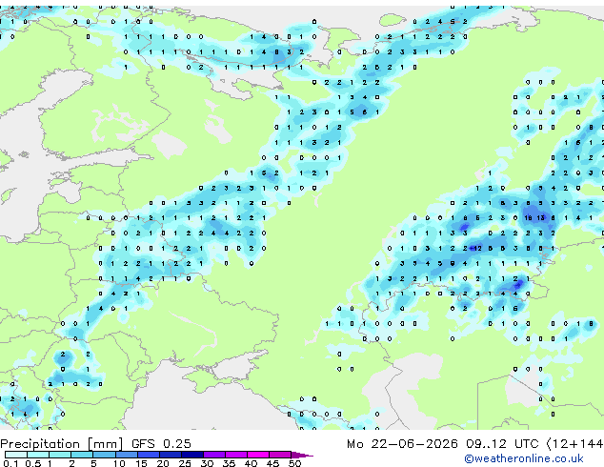Click the weatheronline.co.uk copyright link

(524, 458)
